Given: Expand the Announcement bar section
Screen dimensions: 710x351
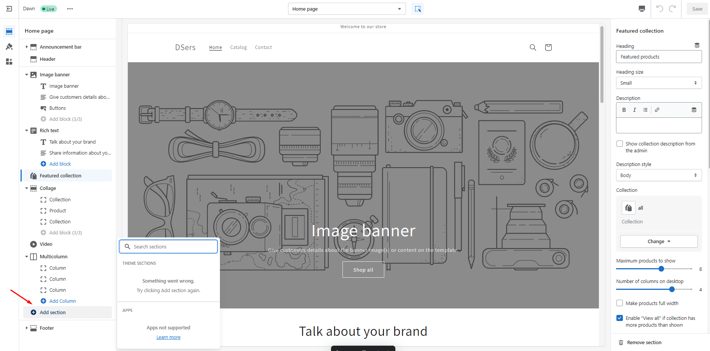Looking at the screenshot, I should 27,47.
